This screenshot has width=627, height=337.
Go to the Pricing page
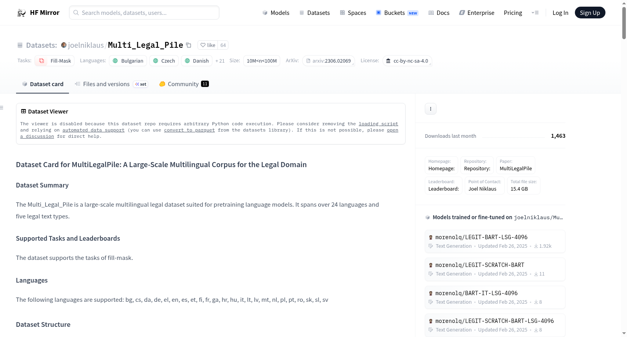[x=513, y=13]
